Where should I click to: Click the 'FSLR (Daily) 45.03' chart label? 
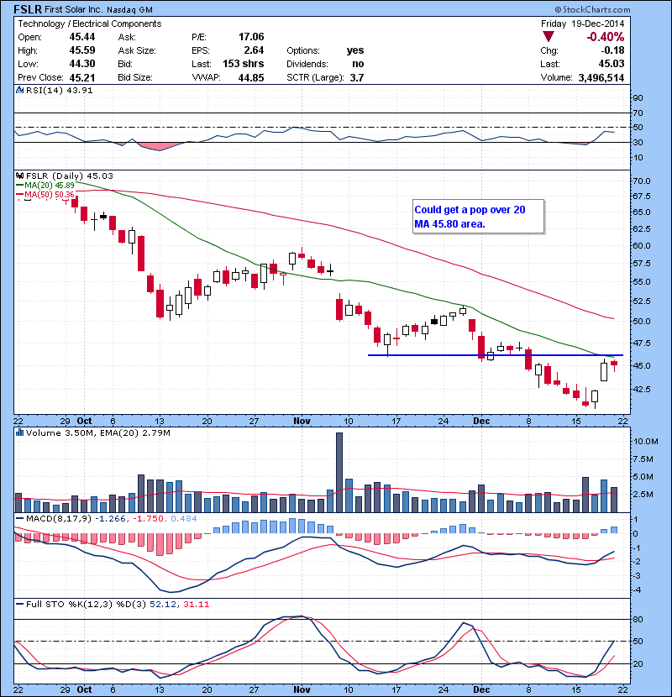pyautogui.click(x=70, y=176)
